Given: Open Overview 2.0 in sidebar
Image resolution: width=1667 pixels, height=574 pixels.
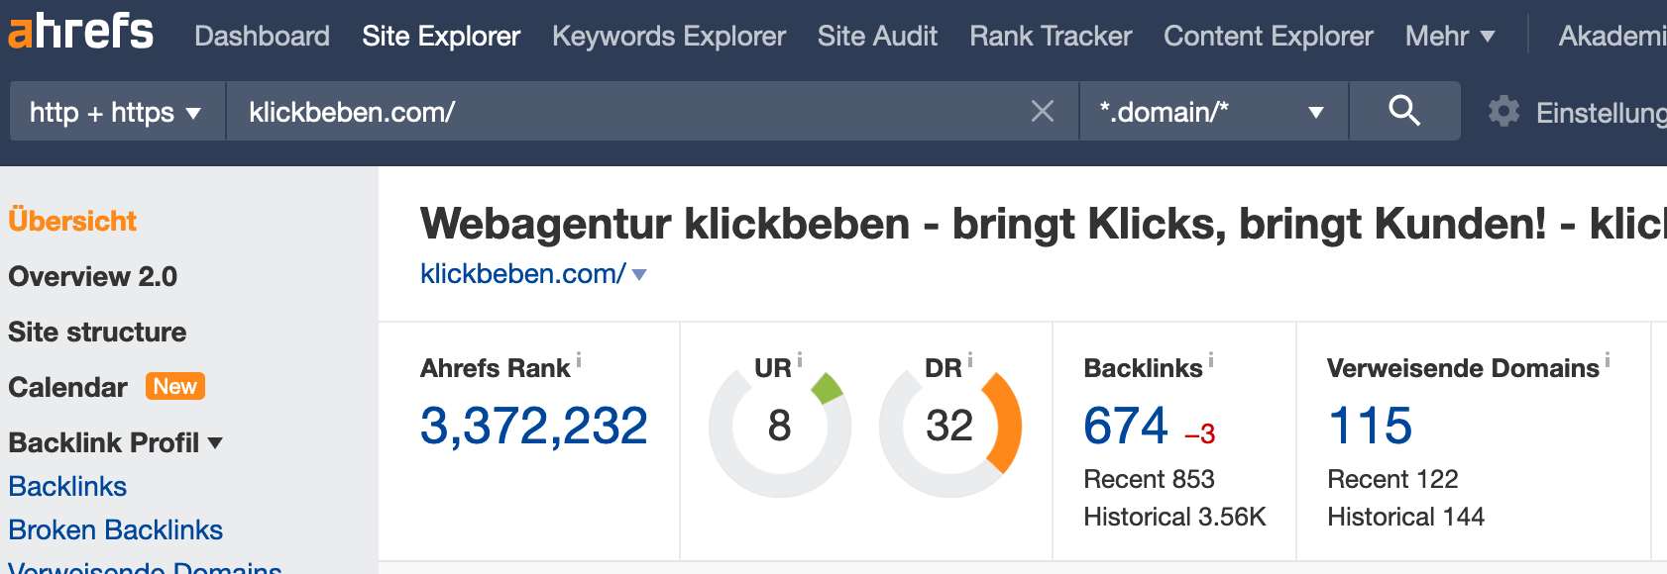Looking at the screenshot, I should coord(93,276).
